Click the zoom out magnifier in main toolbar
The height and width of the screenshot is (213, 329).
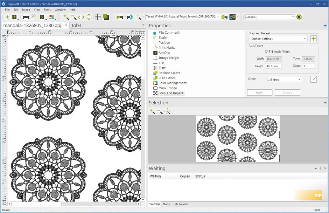(x=73, y=17)
